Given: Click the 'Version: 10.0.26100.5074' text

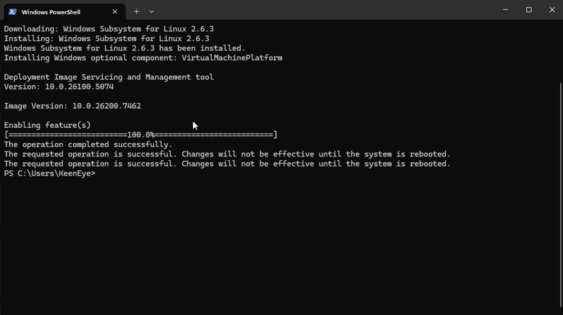Looking at the screenshot, I should [x=59, y=87].
